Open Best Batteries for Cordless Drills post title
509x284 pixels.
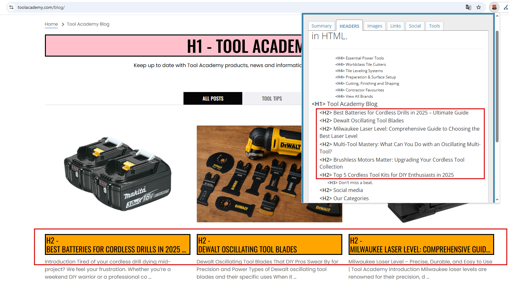click(x=117, y=244)
